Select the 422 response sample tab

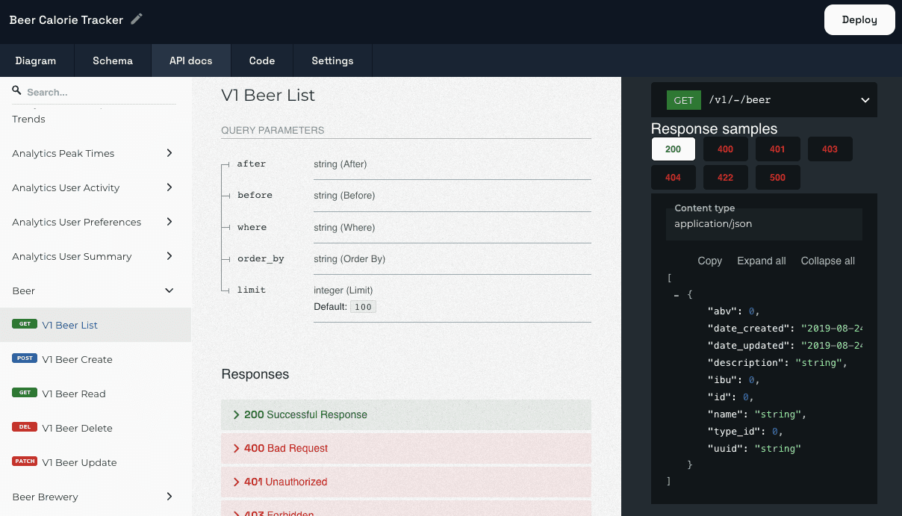[726, 178]
